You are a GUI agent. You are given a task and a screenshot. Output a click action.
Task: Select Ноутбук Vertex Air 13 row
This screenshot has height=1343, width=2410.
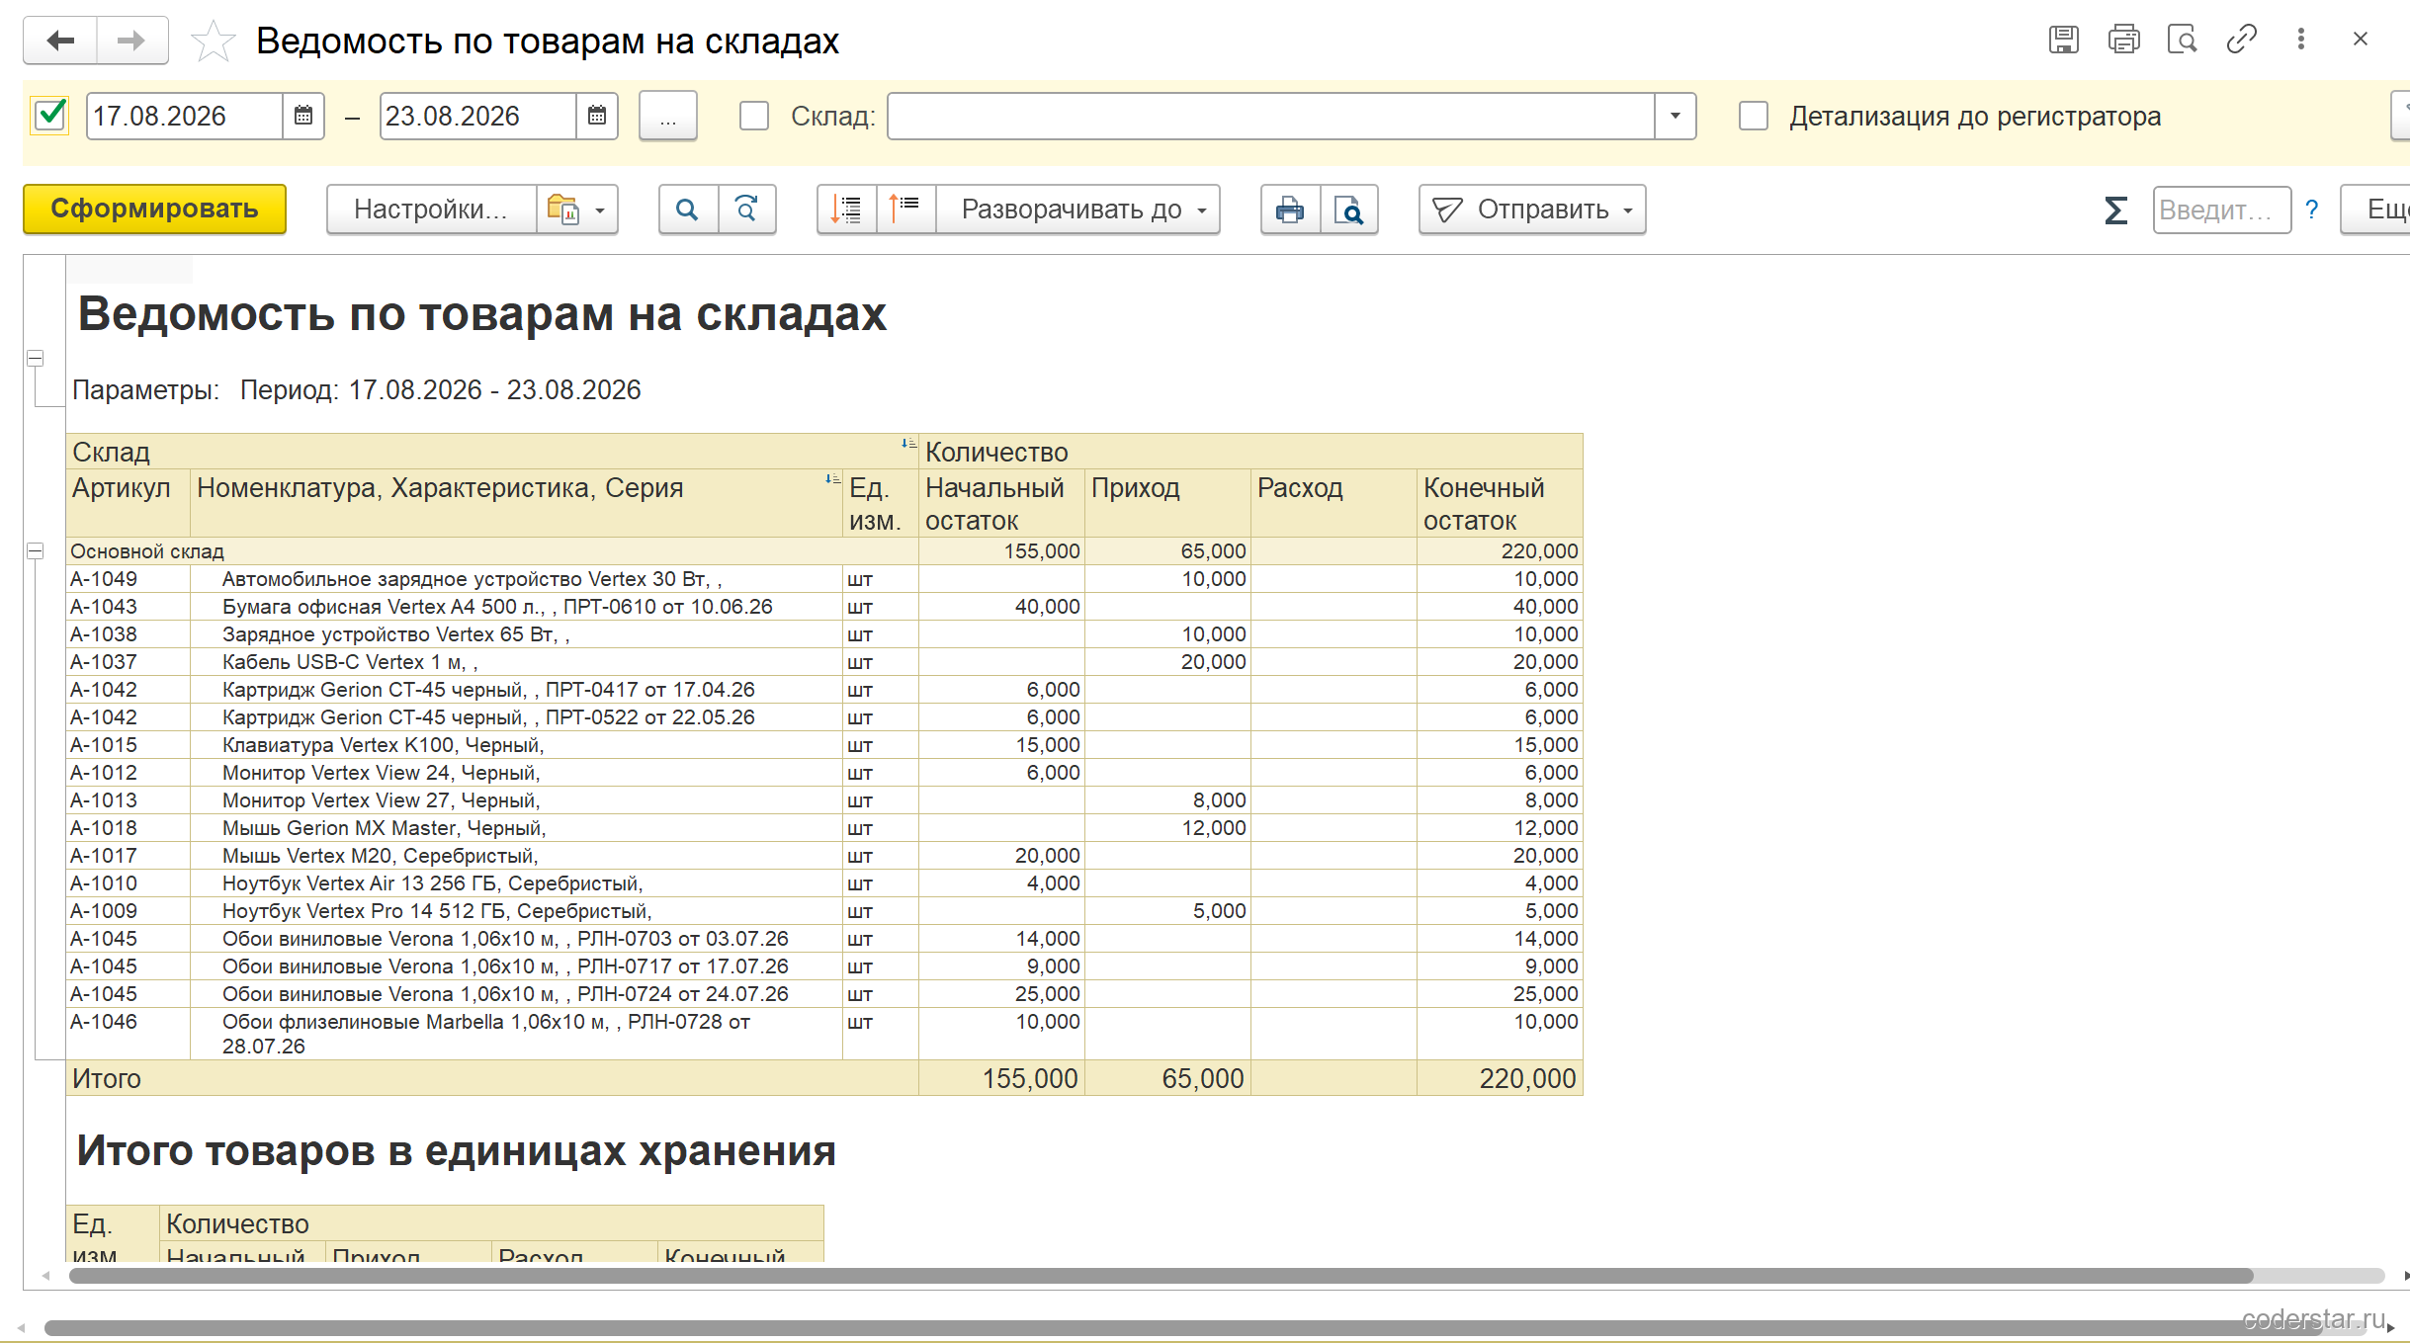(823, 883)
